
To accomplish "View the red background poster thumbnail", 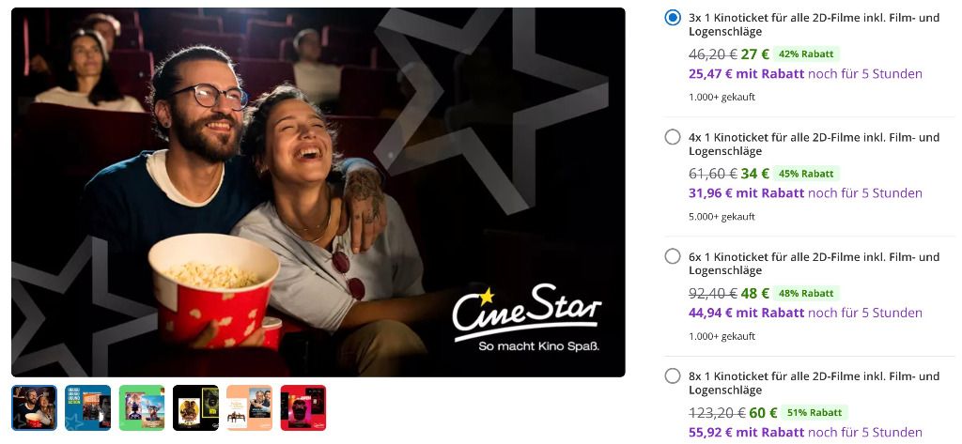I will click(x=303, y=407).
